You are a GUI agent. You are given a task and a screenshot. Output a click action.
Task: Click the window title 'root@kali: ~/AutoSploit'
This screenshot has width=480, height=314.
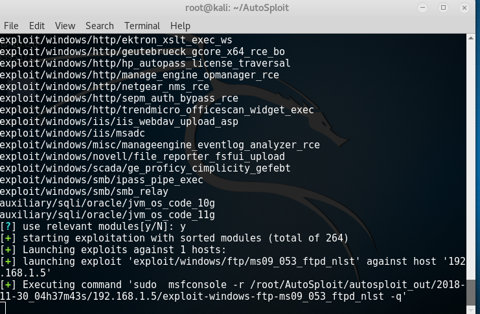pos(237,8)
